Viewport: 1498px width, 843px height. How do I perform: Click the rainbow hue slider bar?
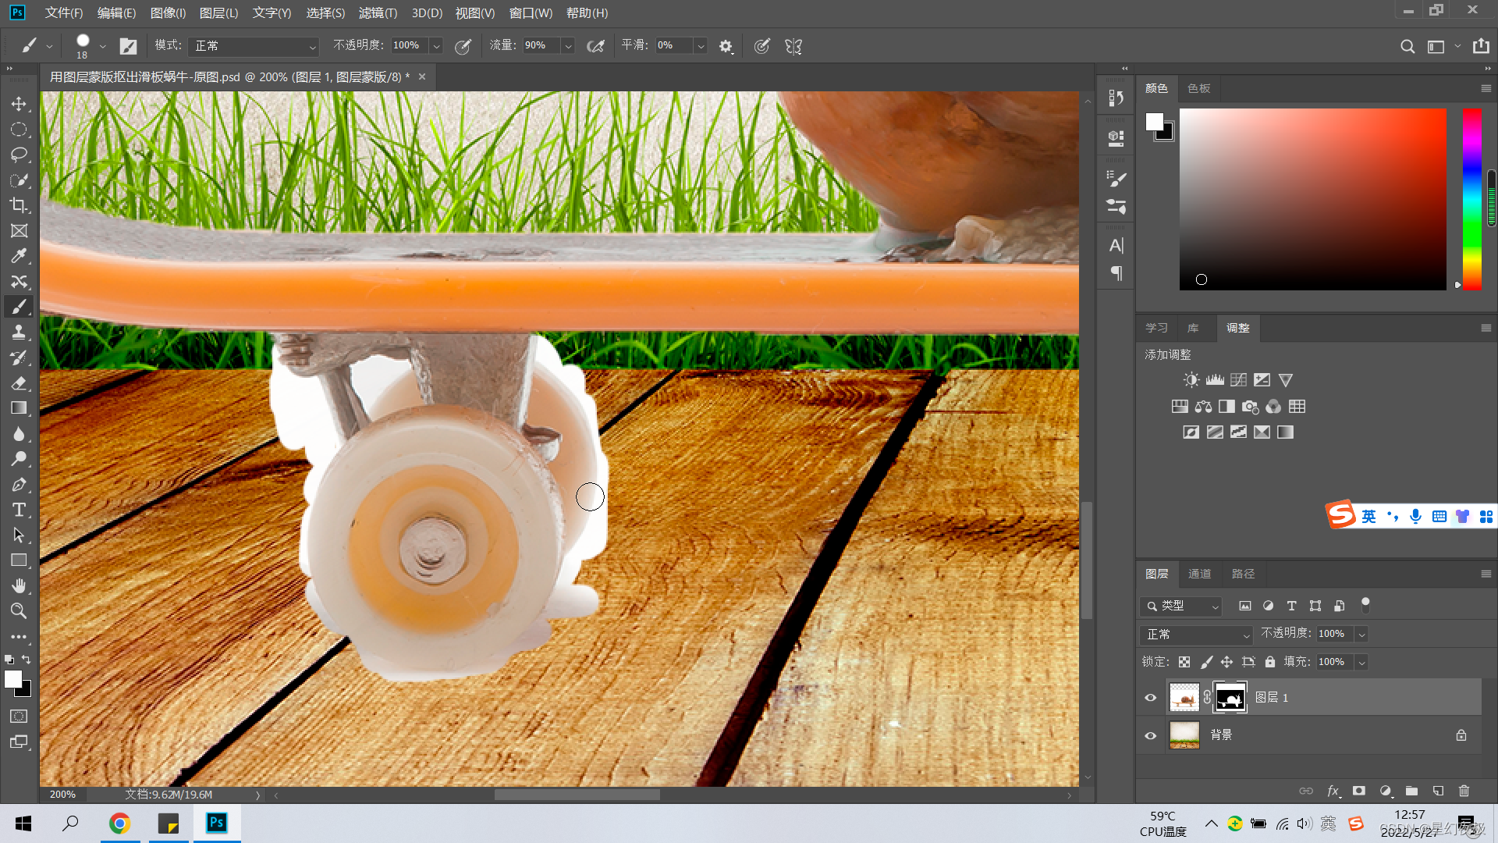pos(1471,199)
